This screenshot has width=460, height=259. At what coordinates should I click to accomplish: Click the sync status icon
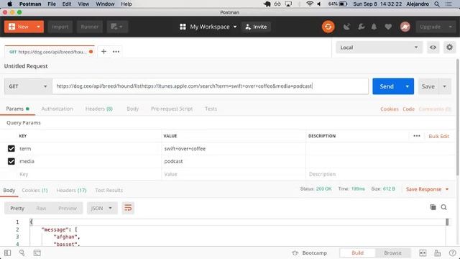click(328, 27)
